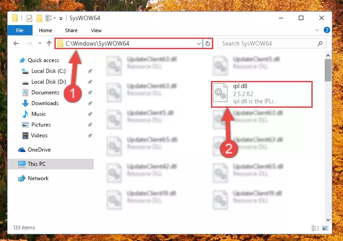
Task: Switch to Large icons view in status bar
Action: (325, 228)
